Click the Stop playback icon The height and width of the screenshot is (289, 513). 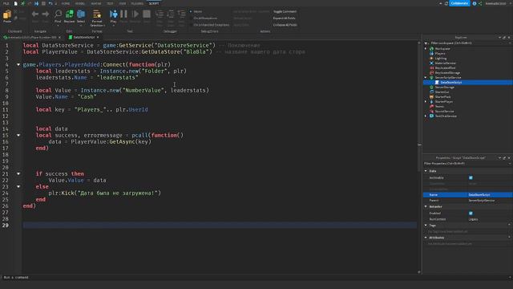(x=147, y=14)
